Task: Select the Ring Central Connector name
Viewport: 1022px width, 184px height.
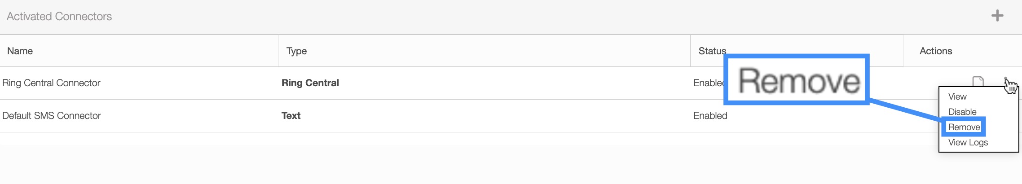Action: 51,83
